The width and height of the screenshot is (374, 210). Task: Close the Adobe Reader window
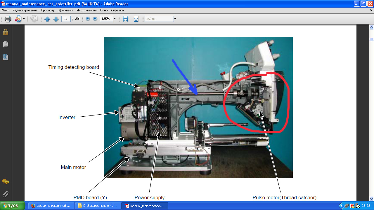pyautogui.click(x=370, y=3)
